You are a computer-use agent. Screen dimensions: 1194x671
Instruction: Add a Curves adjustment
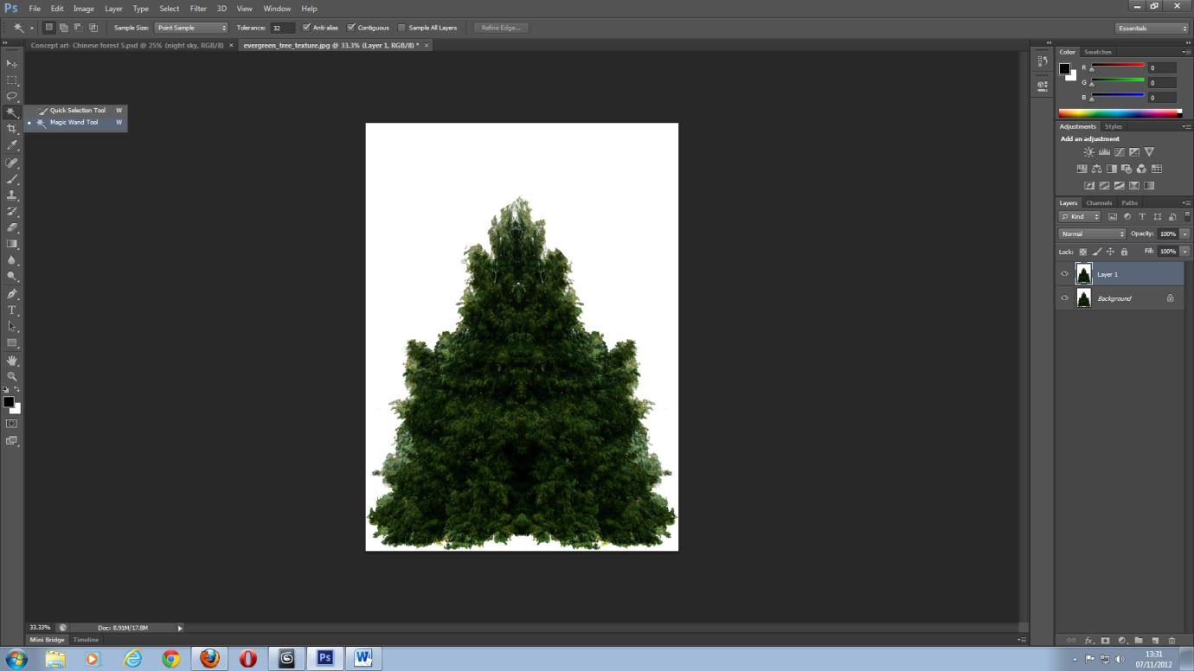click(1120, 151)
